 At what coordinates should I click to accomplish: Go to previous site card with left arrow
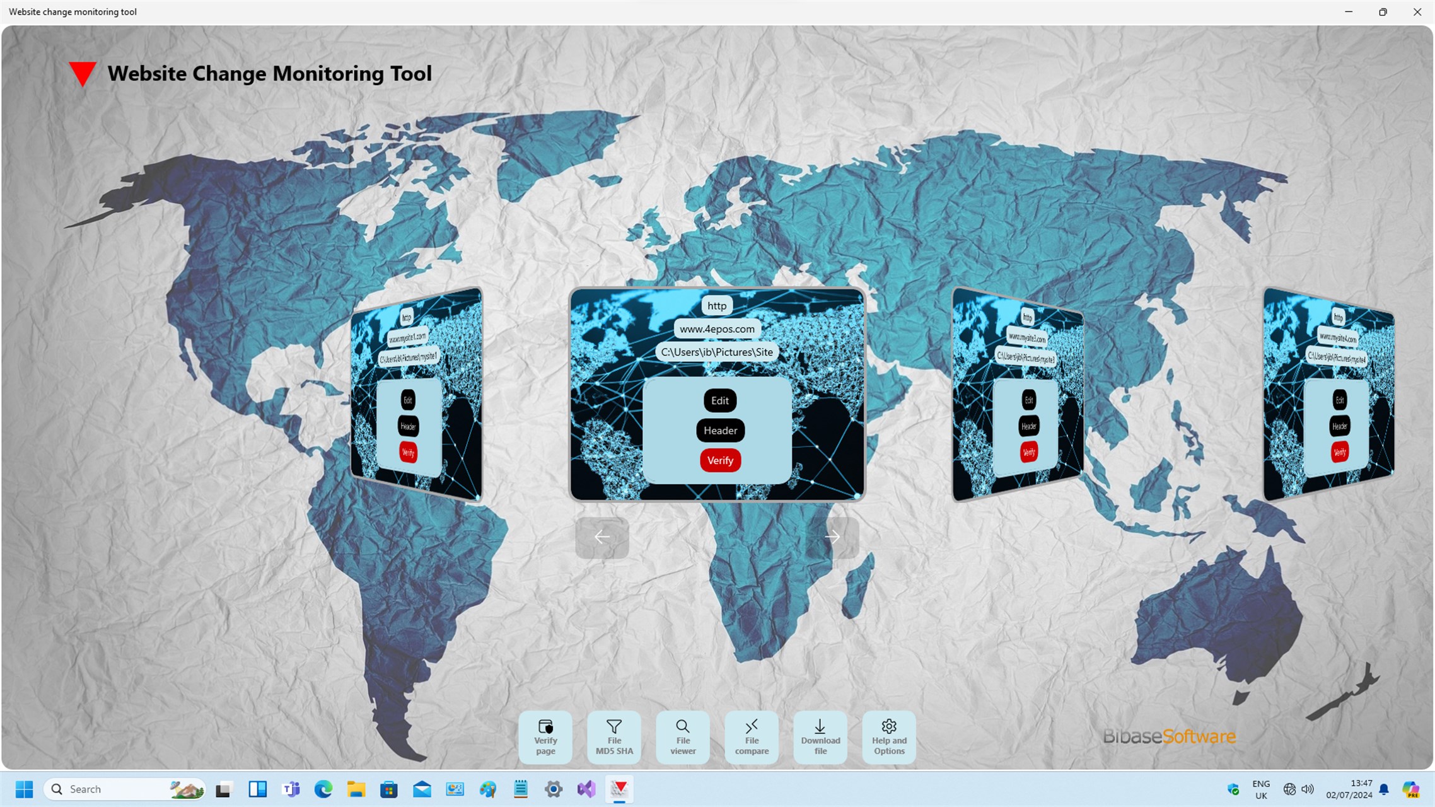602,537
